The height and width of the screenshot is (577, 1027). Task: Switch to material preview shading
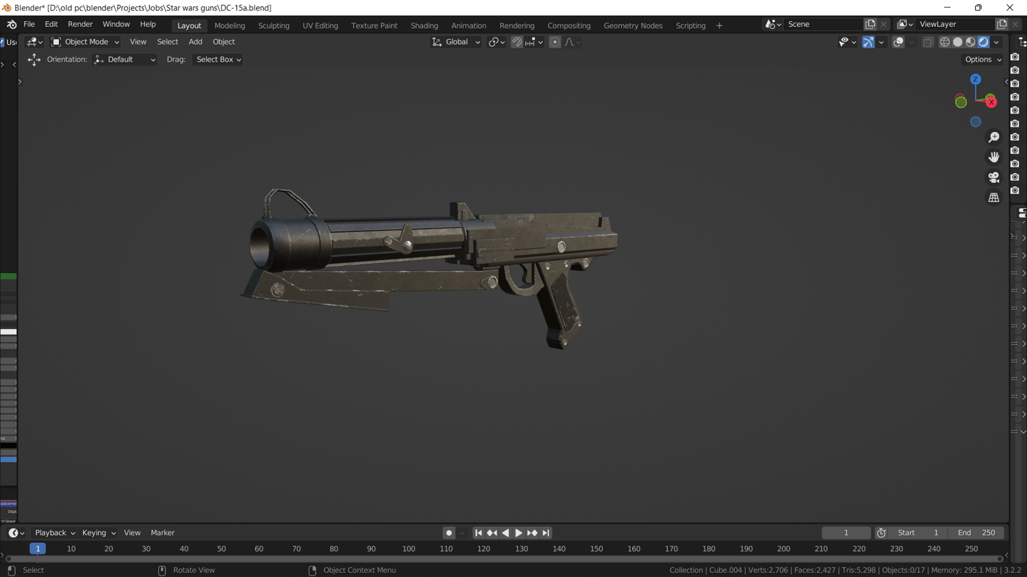coord(970,42)
